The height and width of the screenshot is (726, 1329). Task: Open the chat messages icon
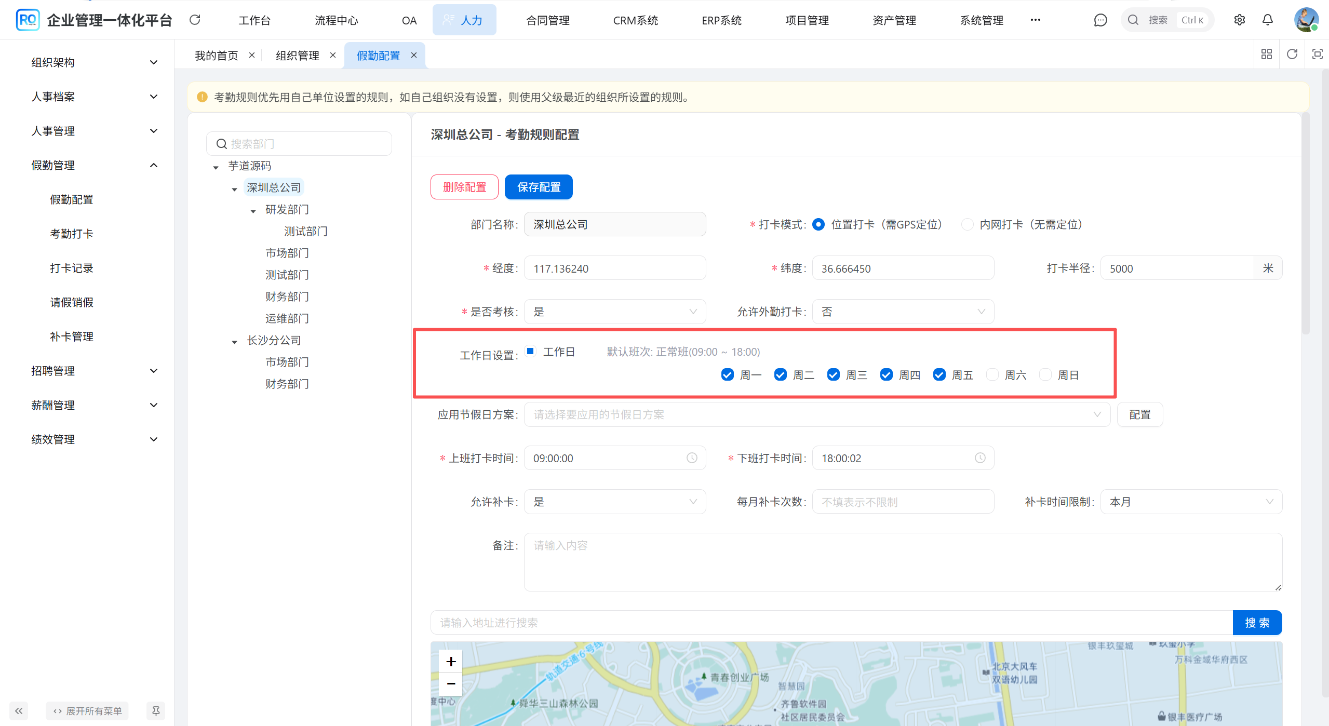[1100, 20]
